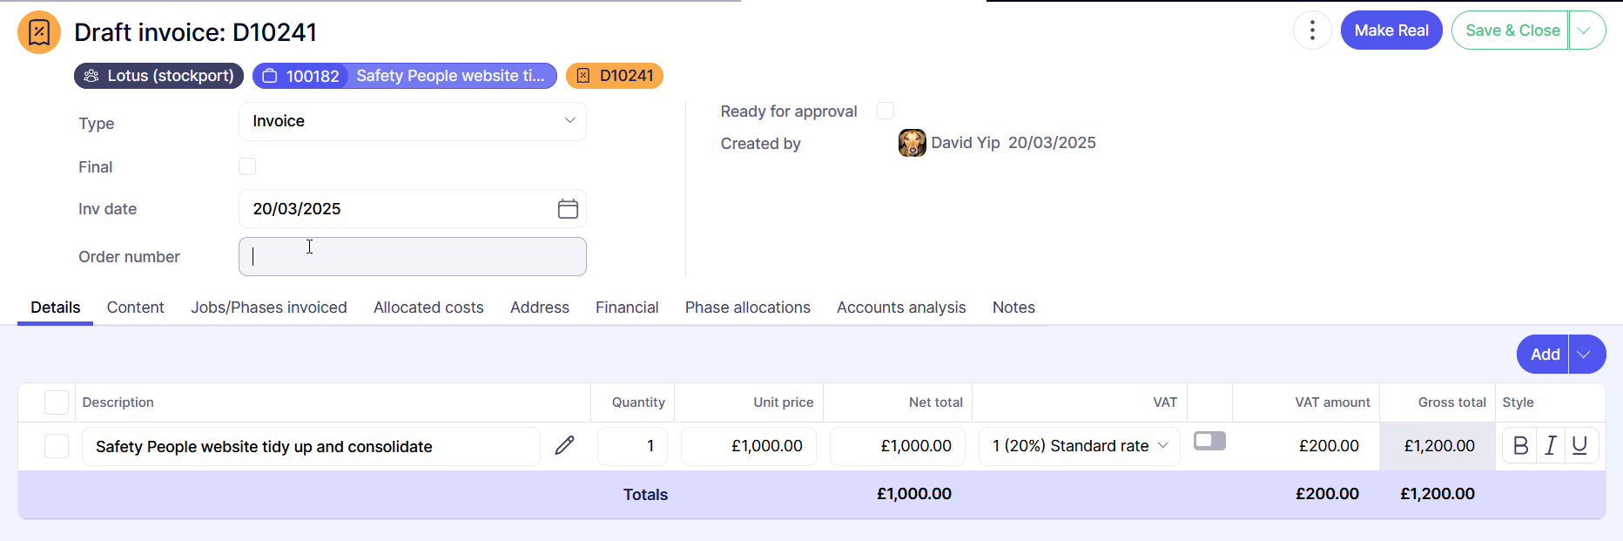Click the Make Real button
Screen dimensions: 1623x541
(1391, 30)
